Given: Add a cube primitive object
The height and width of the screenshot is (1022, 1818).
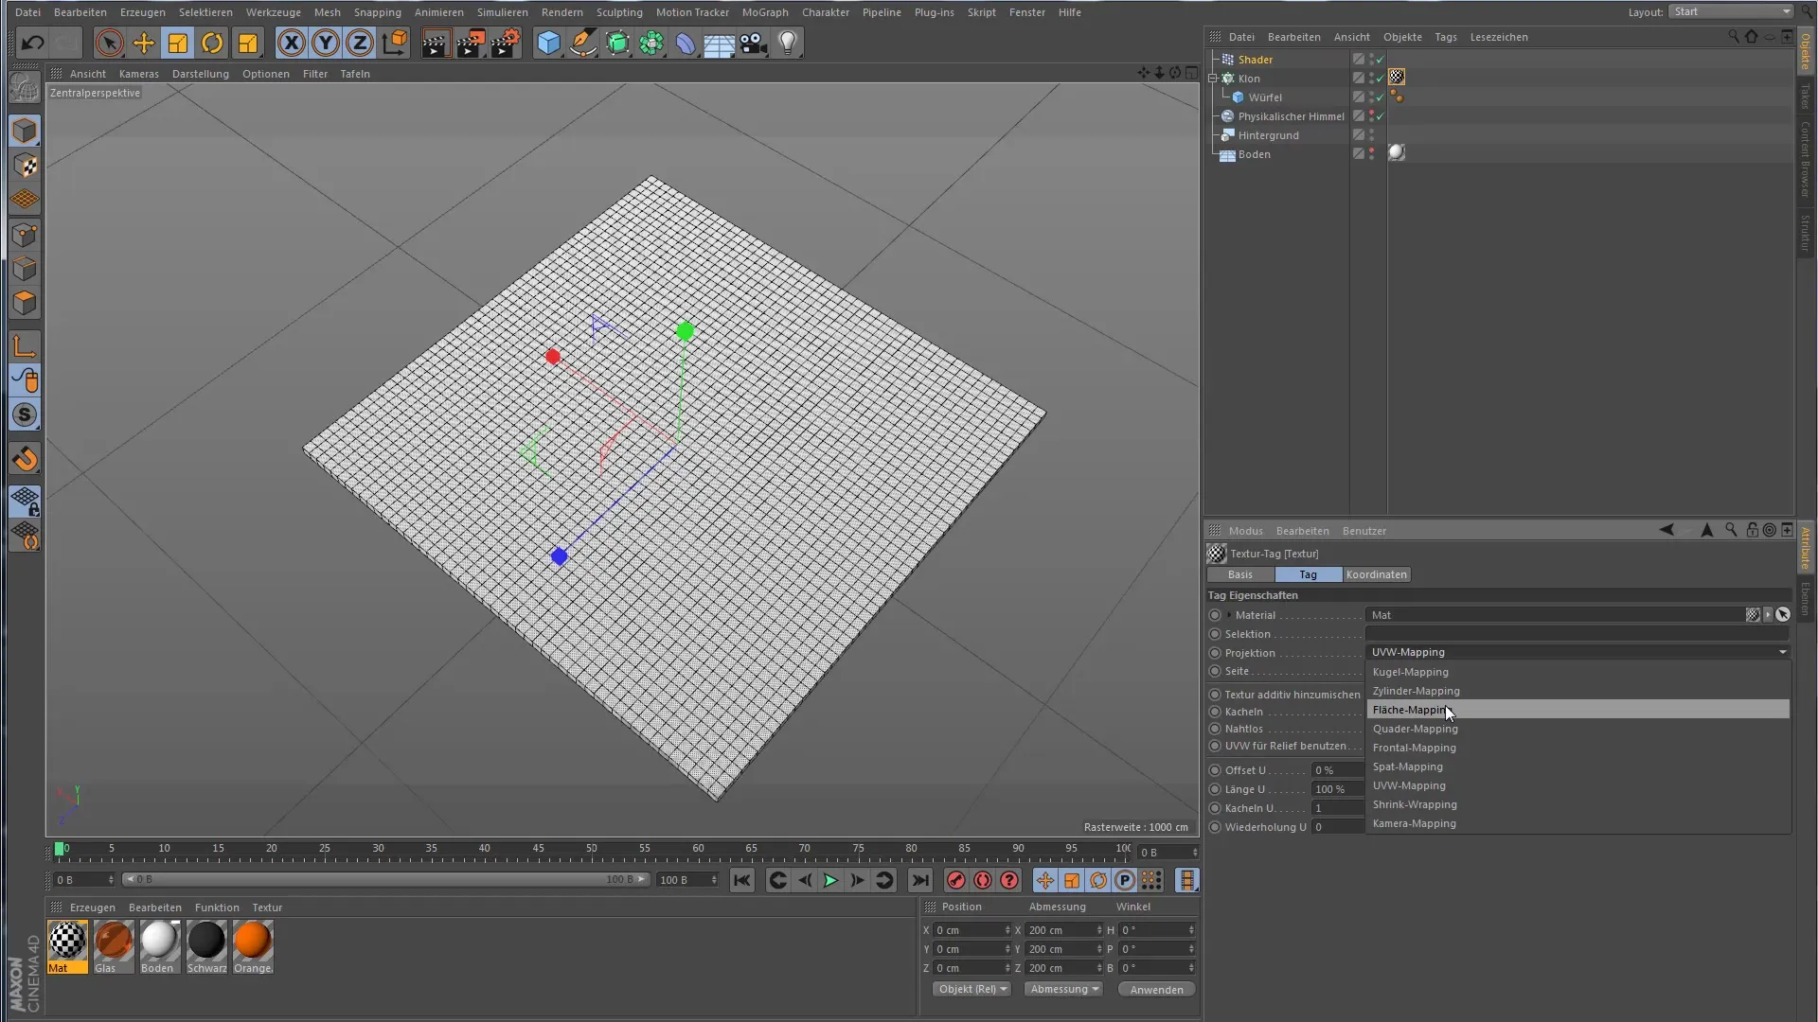Looking at the screenshot, I should [x=548, y=43].
